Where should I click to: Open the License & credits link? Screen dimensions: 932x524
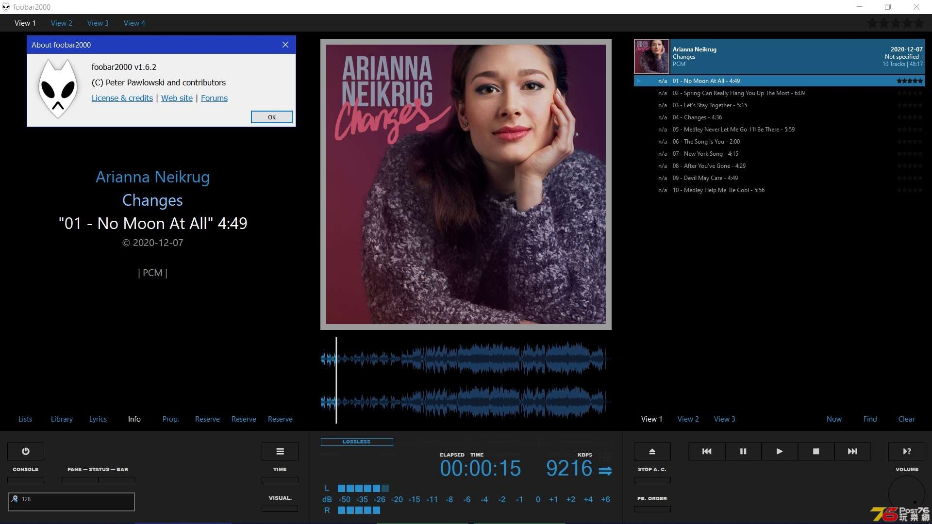coord(122,98)
